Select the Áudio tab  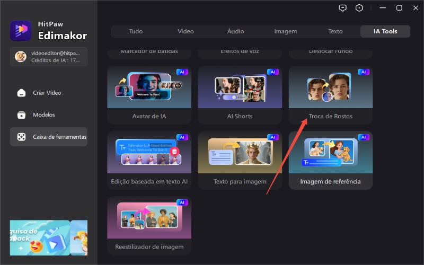[x=235, y=31]
